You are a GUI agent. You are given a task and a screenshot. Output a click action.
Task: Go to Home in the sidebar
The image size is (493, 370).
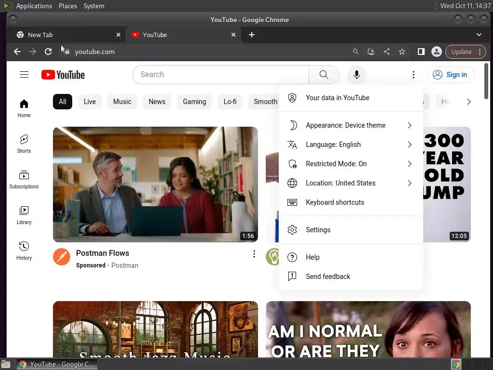[24, 108]
